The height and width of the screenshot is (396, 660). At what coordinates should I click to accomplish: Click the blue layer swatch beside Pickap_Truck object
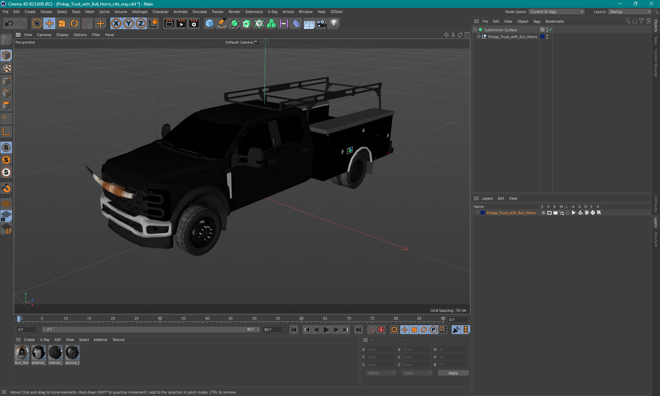(x=542, y=37)
